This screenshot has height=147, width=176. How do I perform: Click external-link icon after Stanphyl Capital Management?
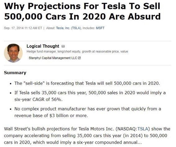(79, 58)
